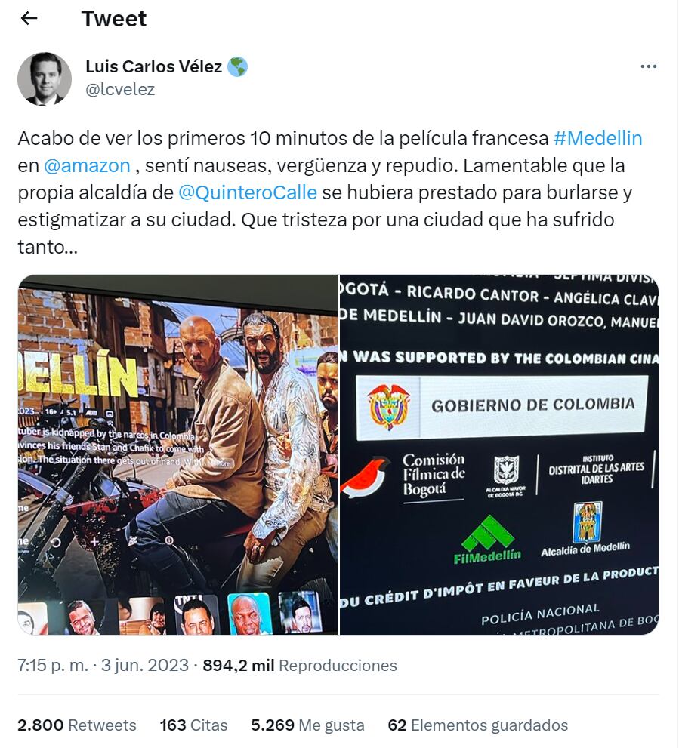Open the 2.800 Retweets list
Viewport: 679px width, 748px height.
(77, 725)
